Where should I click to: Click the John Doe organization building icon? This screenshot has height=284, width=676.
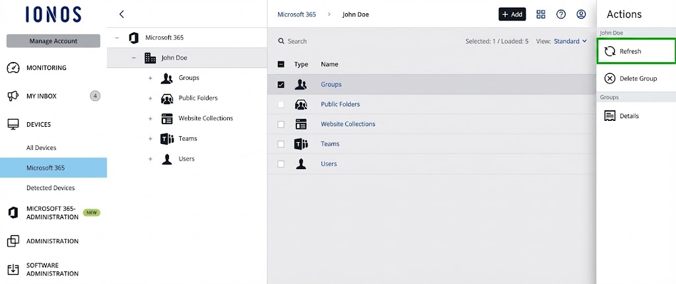(x=150, y=58)
